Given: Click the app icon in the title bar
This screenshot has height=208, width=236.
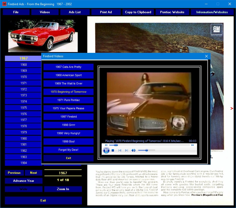Looking at the screenshot, I should pos(4,4).
